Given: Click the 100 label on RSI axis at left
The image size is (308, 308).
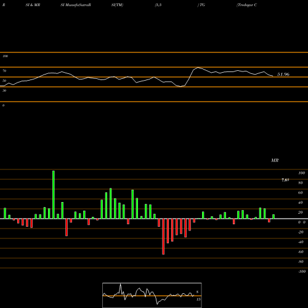Looking at the screenshot, I should (x=5, y=56).
